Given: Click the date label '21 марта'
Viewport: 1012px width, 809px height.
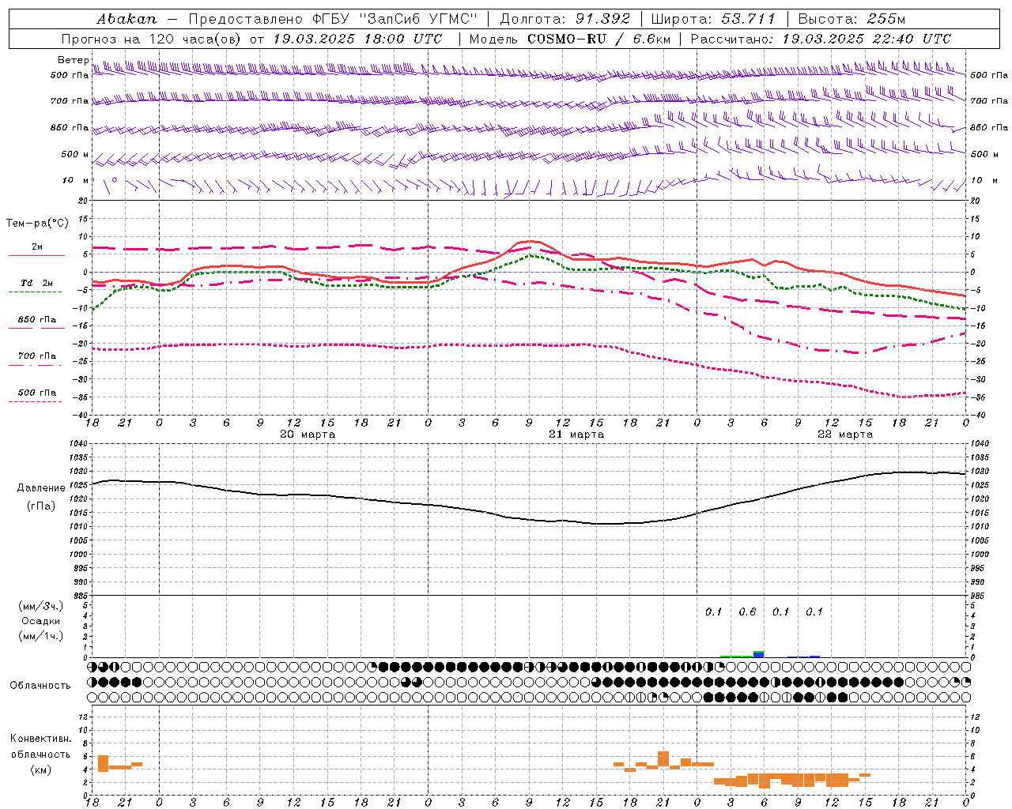Looking at the screenshot, I should [x=576, y=435].
